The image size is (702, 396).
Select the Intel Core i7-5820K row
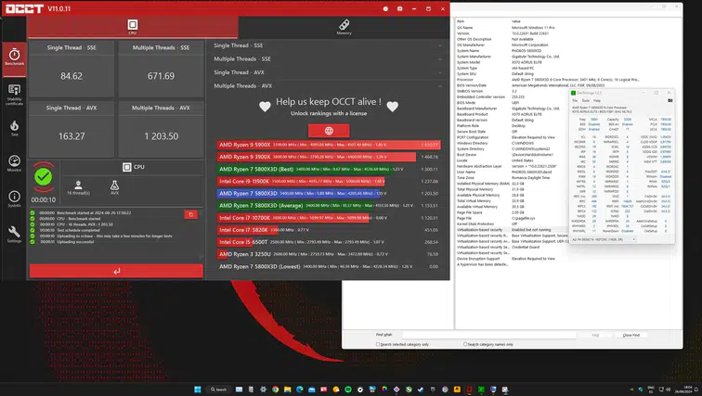[x=329, y=230]
